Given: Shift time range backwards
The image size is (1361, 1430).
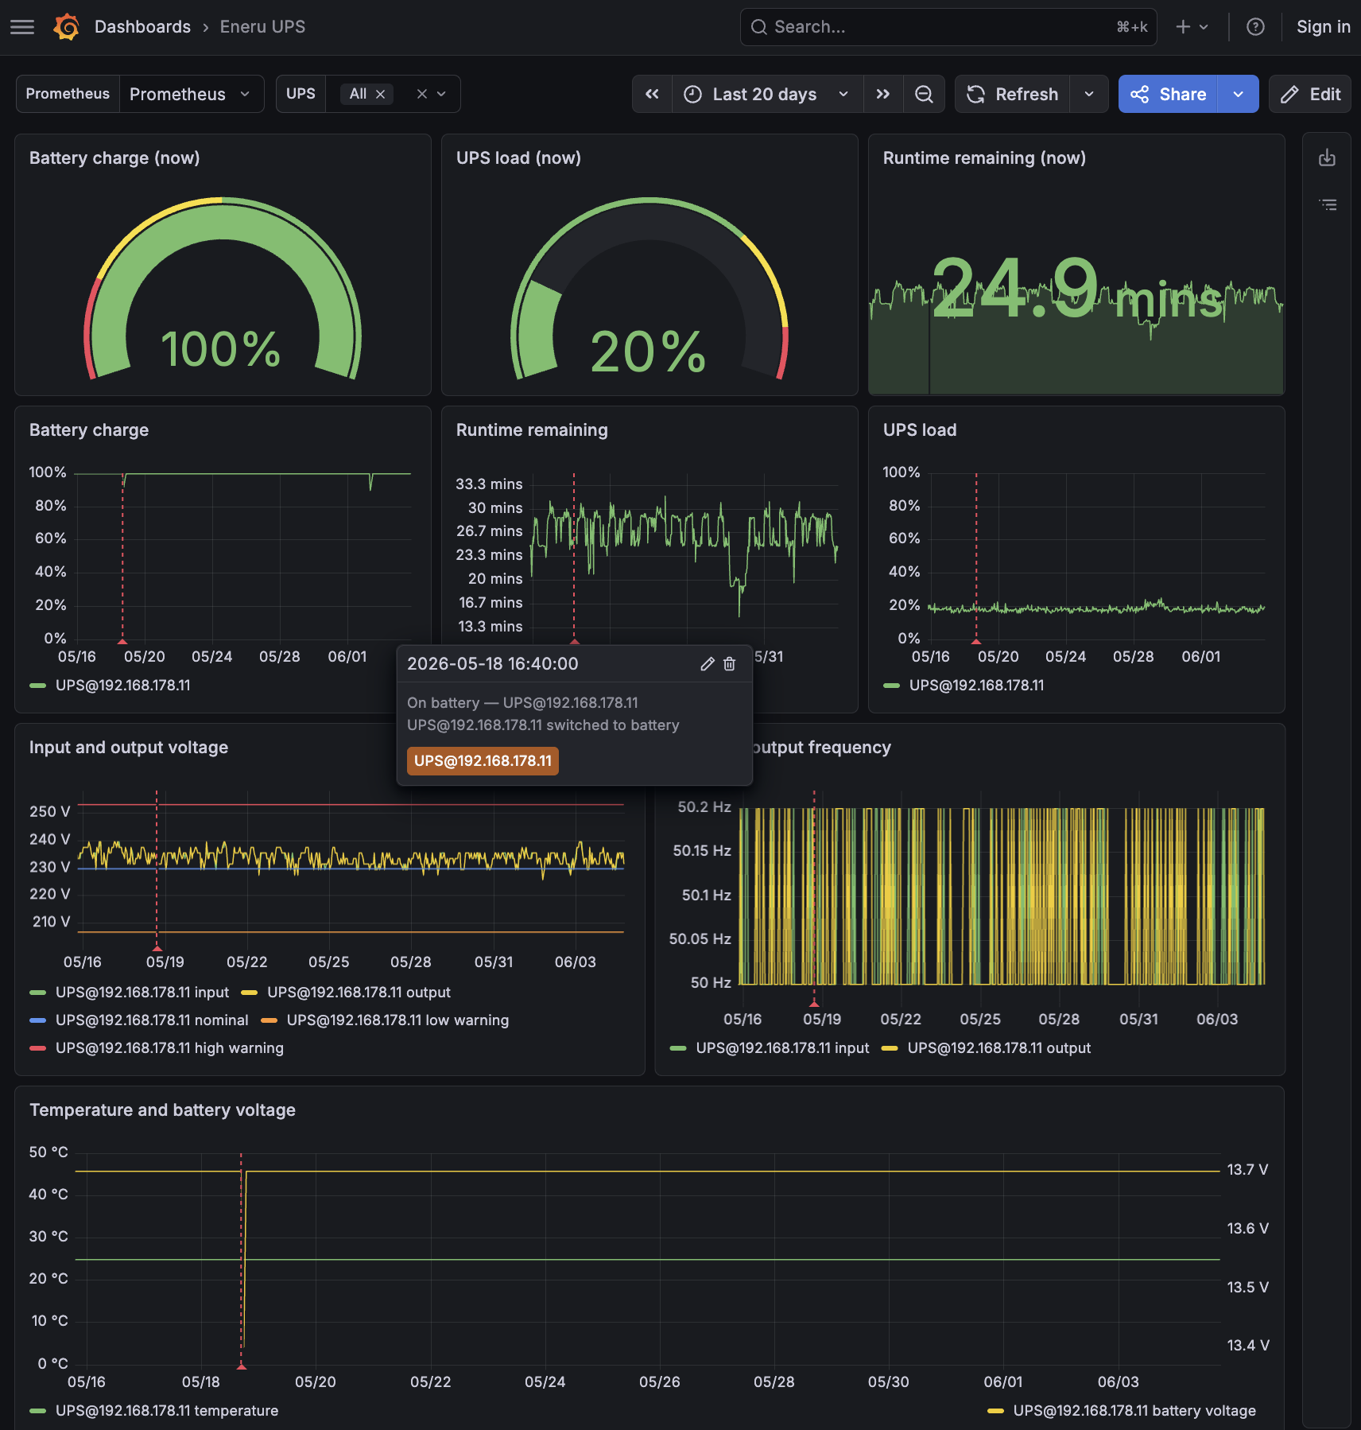Looking at the screenshot, I should coord(652,94).
